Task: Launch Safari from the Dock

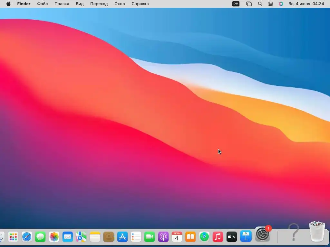Action: click(27, 237)
